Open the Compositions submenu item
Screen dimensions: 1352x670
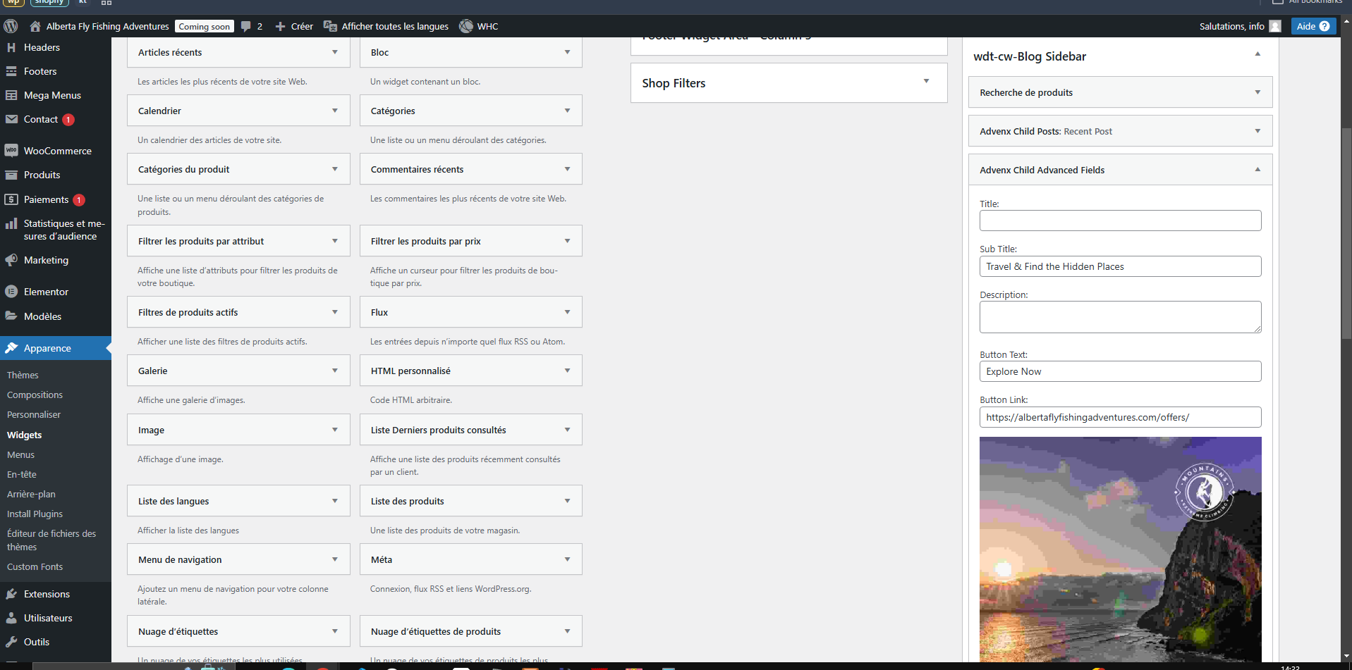[35, 395]
